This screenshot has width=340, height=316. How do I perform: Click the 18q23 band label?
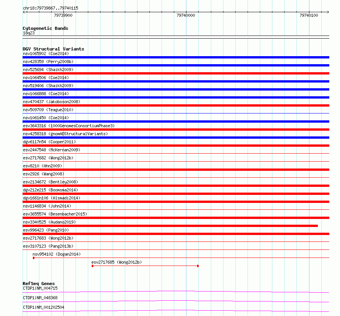(29, 33)
